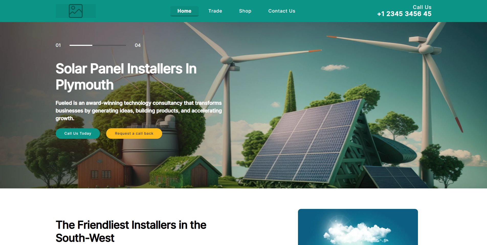The width and height of the screenshot is (487, 245).
Task: Click the Call Us Today button
Action: click(x=78, y=133)
